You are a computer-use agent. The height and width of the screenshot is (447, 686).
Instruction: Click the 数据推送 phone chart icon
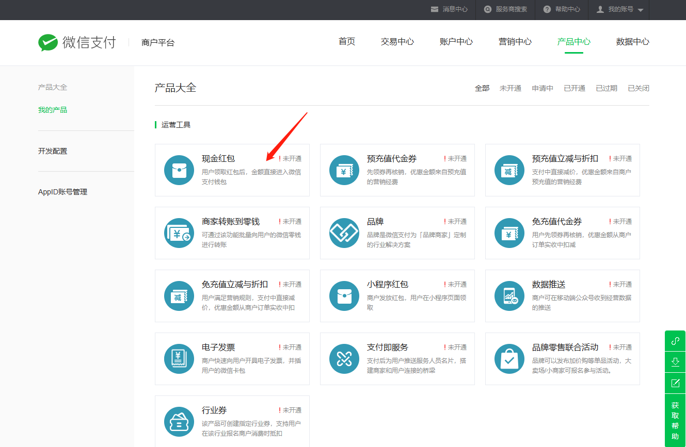pyautogui.click(x=509, y=296)
